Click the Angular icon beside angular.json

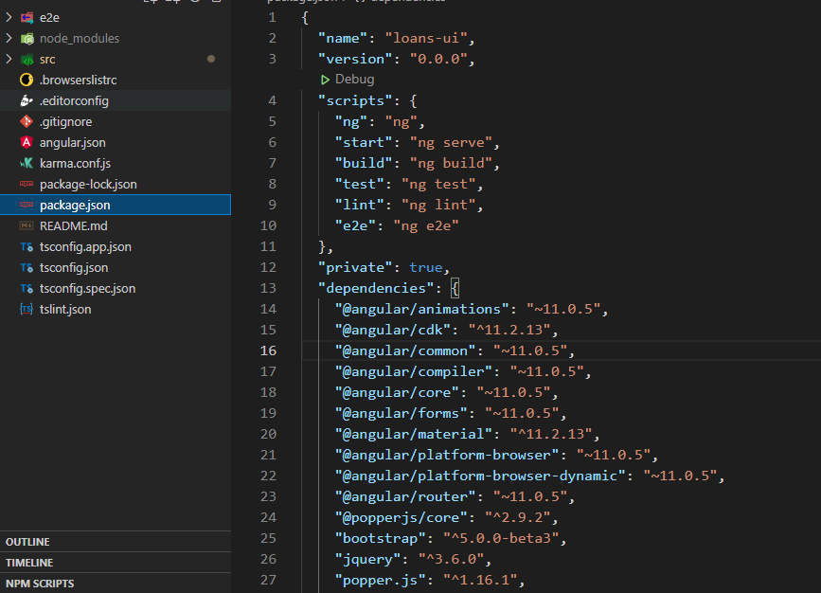pyautogui.click(x=27, y=142)
